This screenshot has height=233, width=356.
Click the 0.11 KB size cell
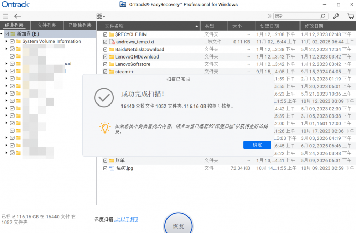[241, 42]
